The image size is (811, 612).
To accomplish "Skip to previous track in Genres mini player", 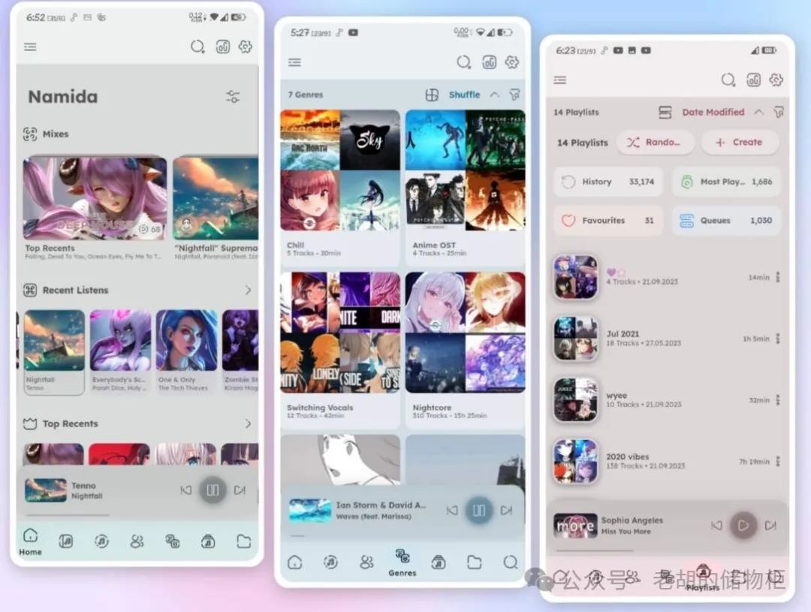I will [x=452, y=510].
